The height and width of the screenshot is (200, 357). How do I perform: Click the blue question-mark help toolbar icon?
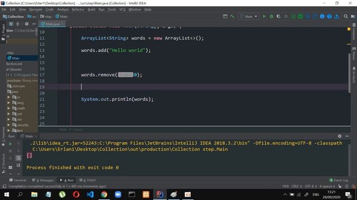coord(329,16)
